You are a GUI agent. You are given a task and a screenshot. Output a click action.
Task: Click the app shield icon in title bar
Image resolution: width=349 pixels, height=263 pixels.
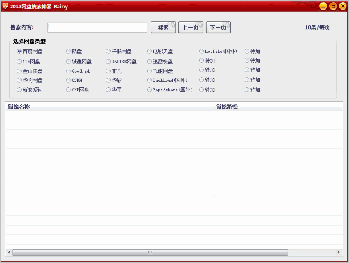(5, 6)
